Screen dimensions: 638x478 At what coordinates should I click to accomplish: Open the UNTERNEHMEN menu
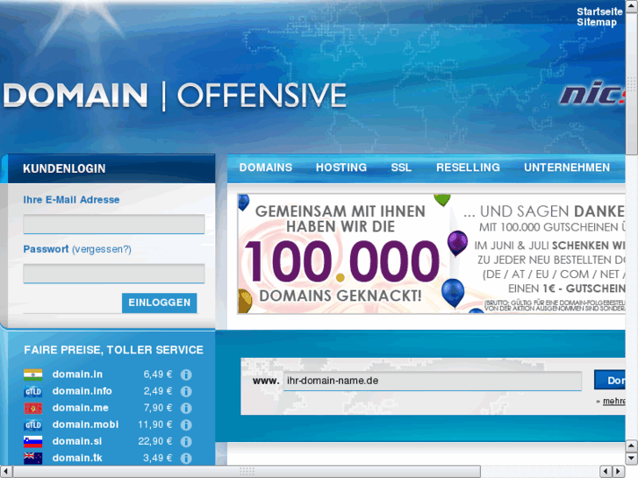coord(567,168)
